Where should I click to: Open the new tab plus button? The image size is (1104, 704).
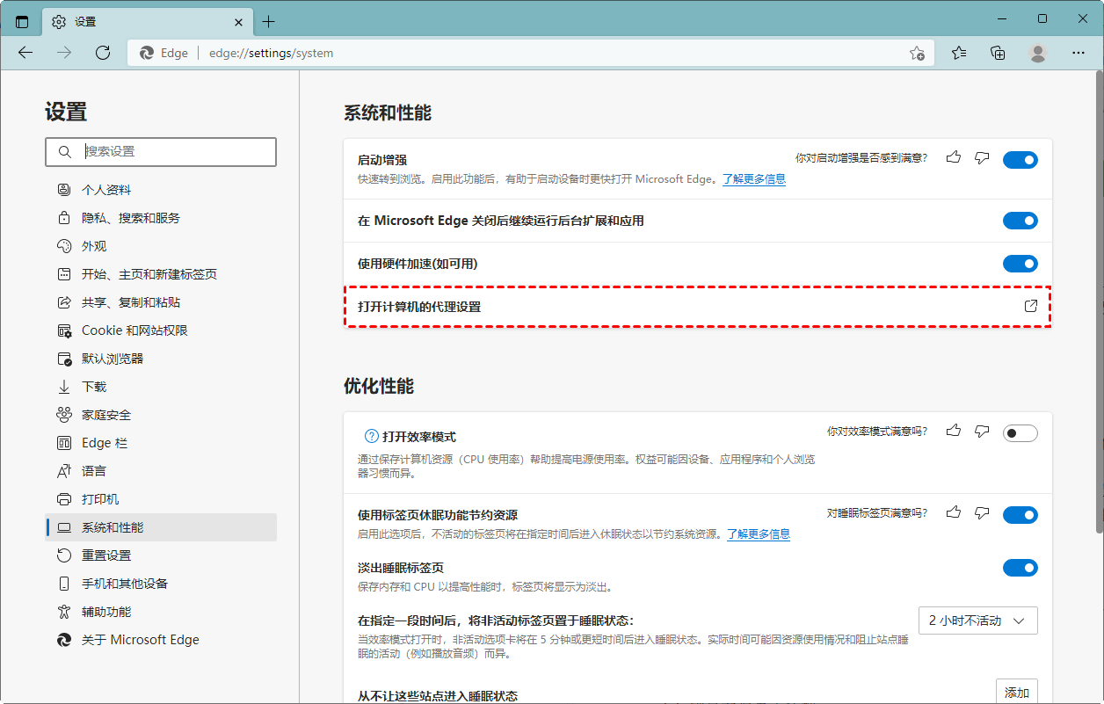click(x=269, y=21)
